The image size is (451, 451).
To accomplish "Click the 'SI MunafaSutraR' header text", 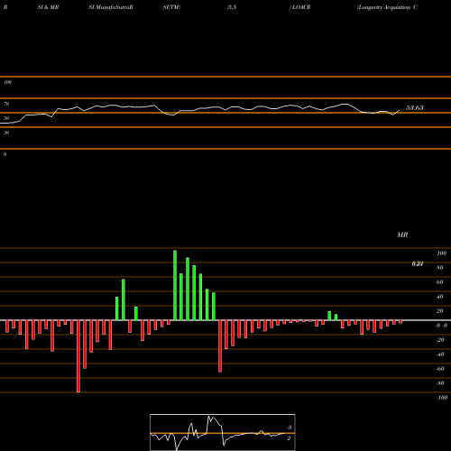I will [x=111, y=7].
